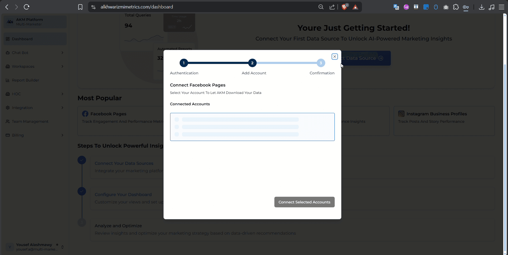508x255 pixels.
Task: Click the Facebook icon on the card
Action: (x=85, y=114)
